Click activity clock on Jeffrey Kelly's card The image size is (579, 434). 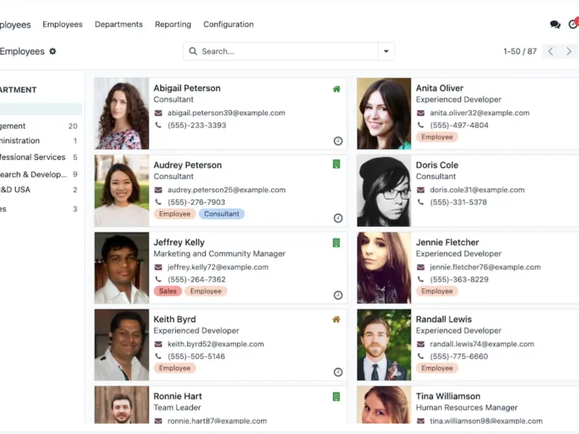tap(338, 295)
